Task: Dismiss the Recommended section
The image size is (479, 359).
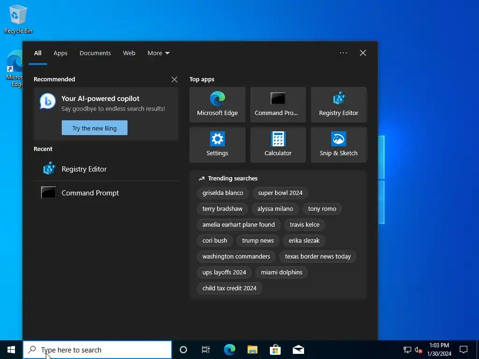Action: (x=174, y=79)
